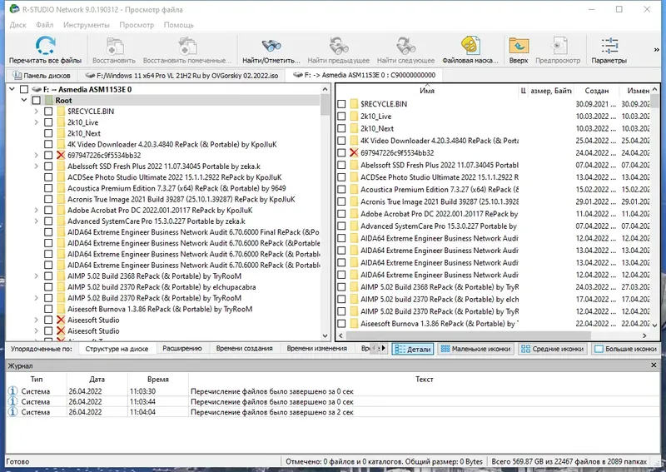Click Найти предыдущее binoculars icon

[338, 47]
